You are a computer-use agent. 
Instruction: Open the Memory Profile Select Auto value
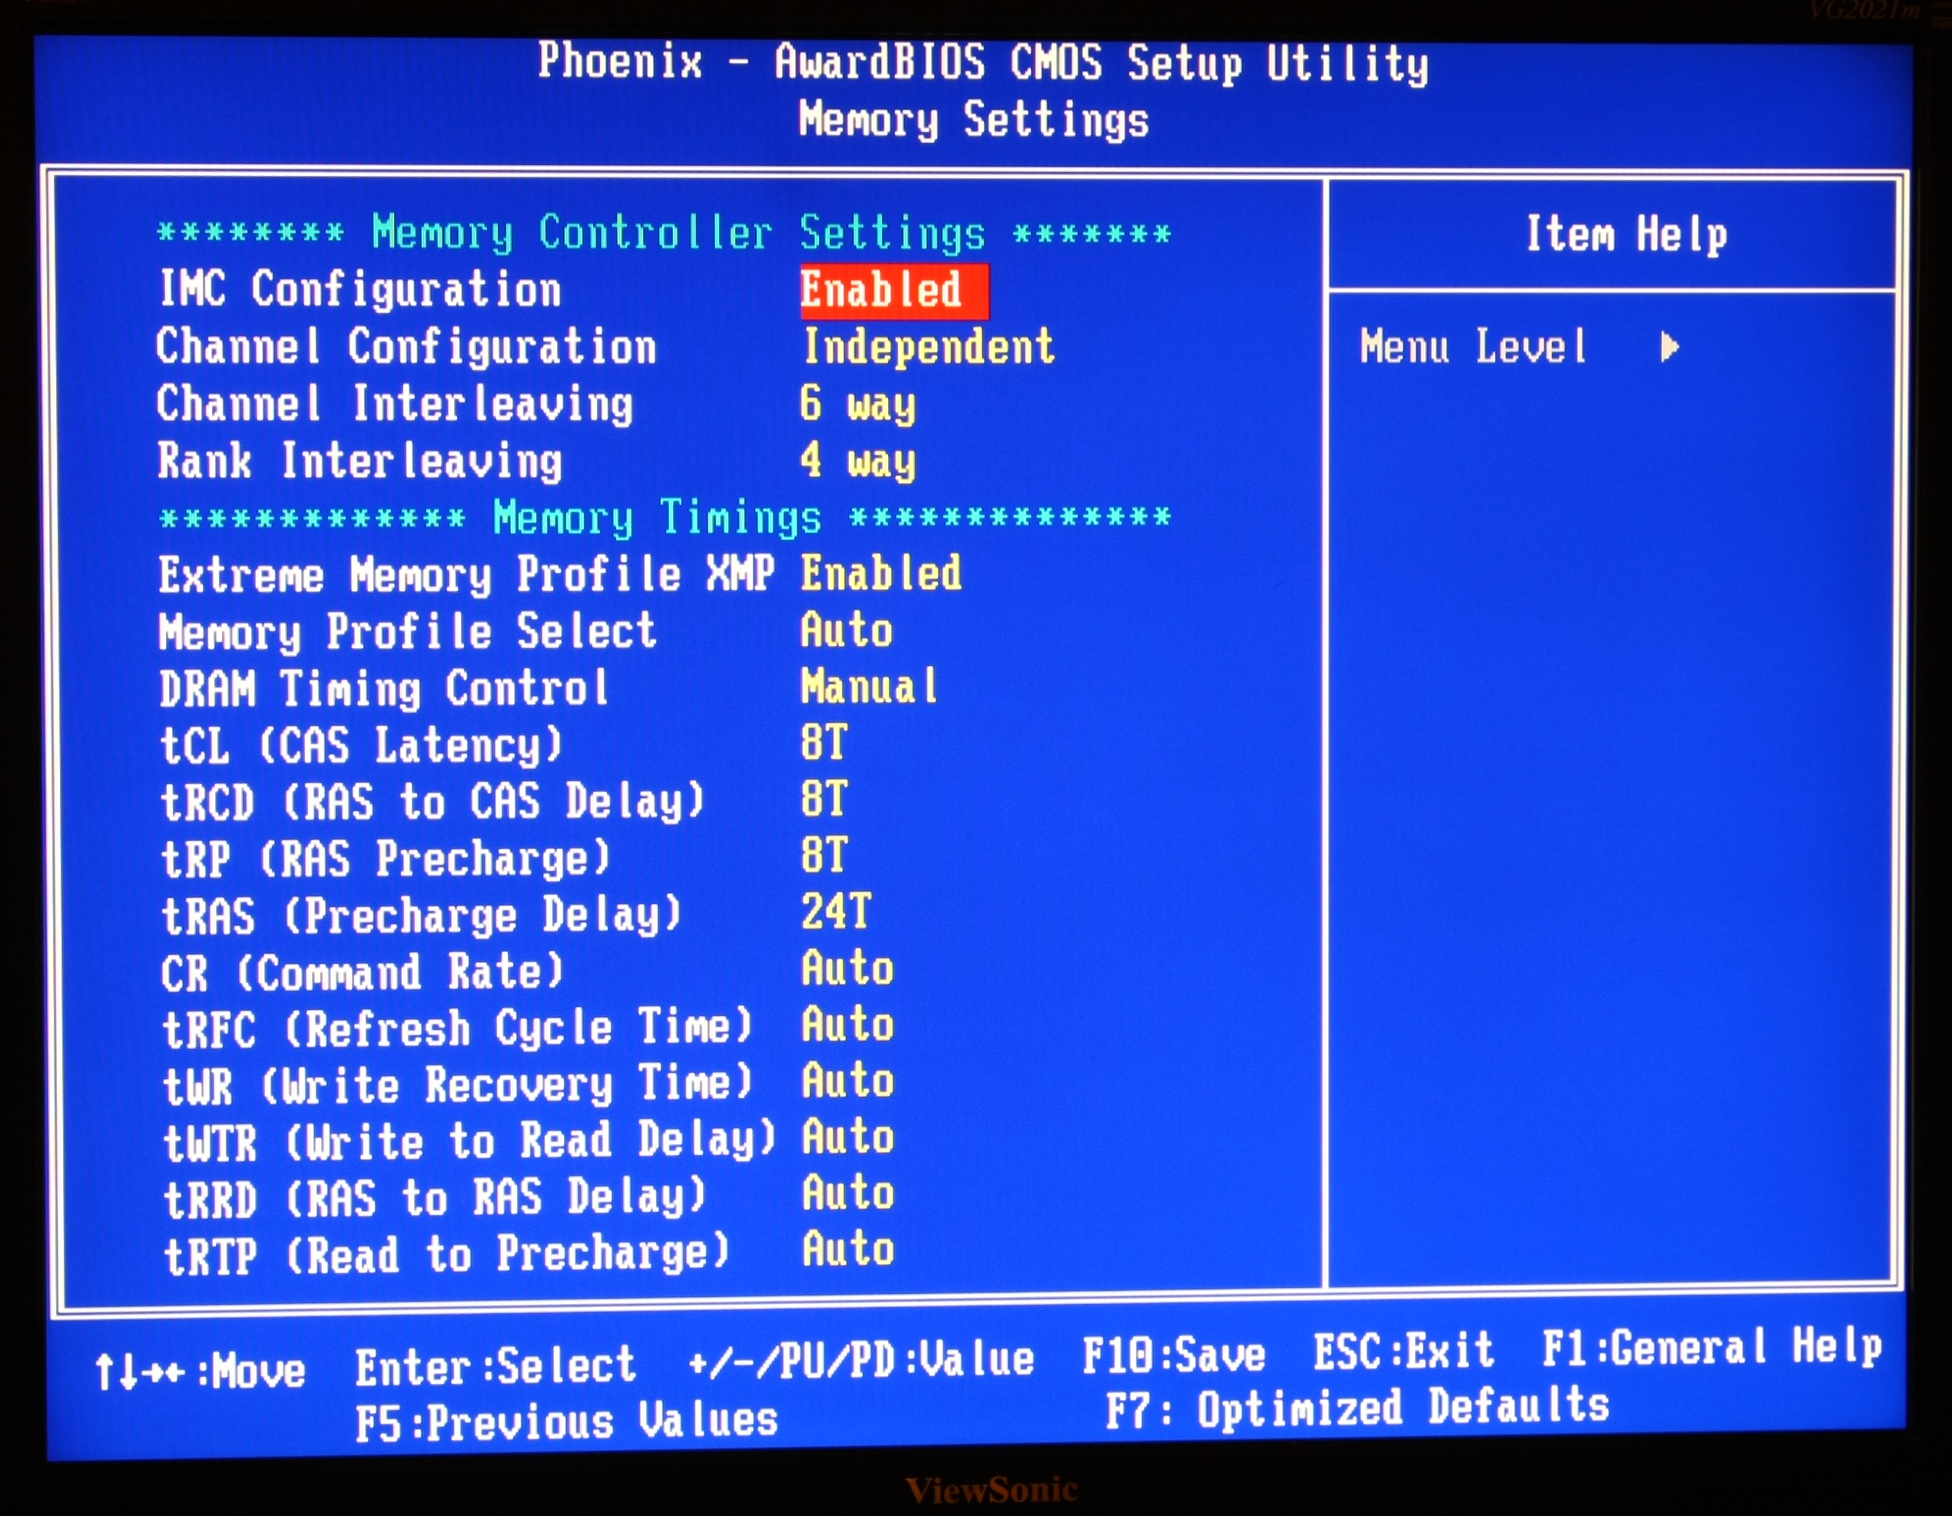click(847, 631)
